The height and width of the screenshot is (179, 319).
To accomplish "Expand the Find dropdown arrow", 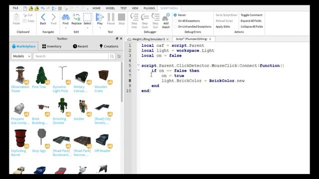I will coord(65,28).
